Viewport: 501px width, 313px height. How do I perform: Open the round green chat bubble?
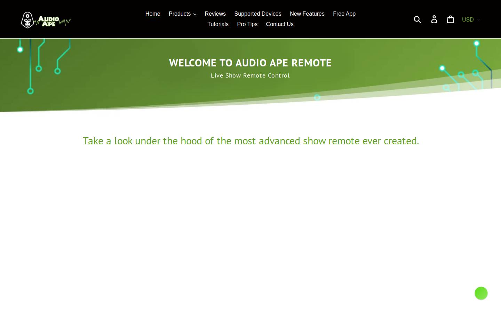[x=481, y=293]
